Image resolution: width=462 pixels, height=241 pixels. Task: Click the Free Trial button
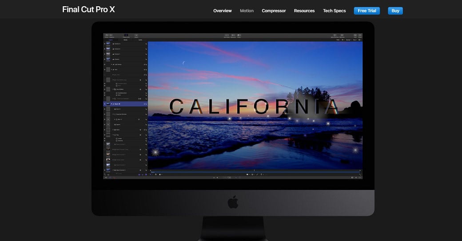[x=366, y=11]
